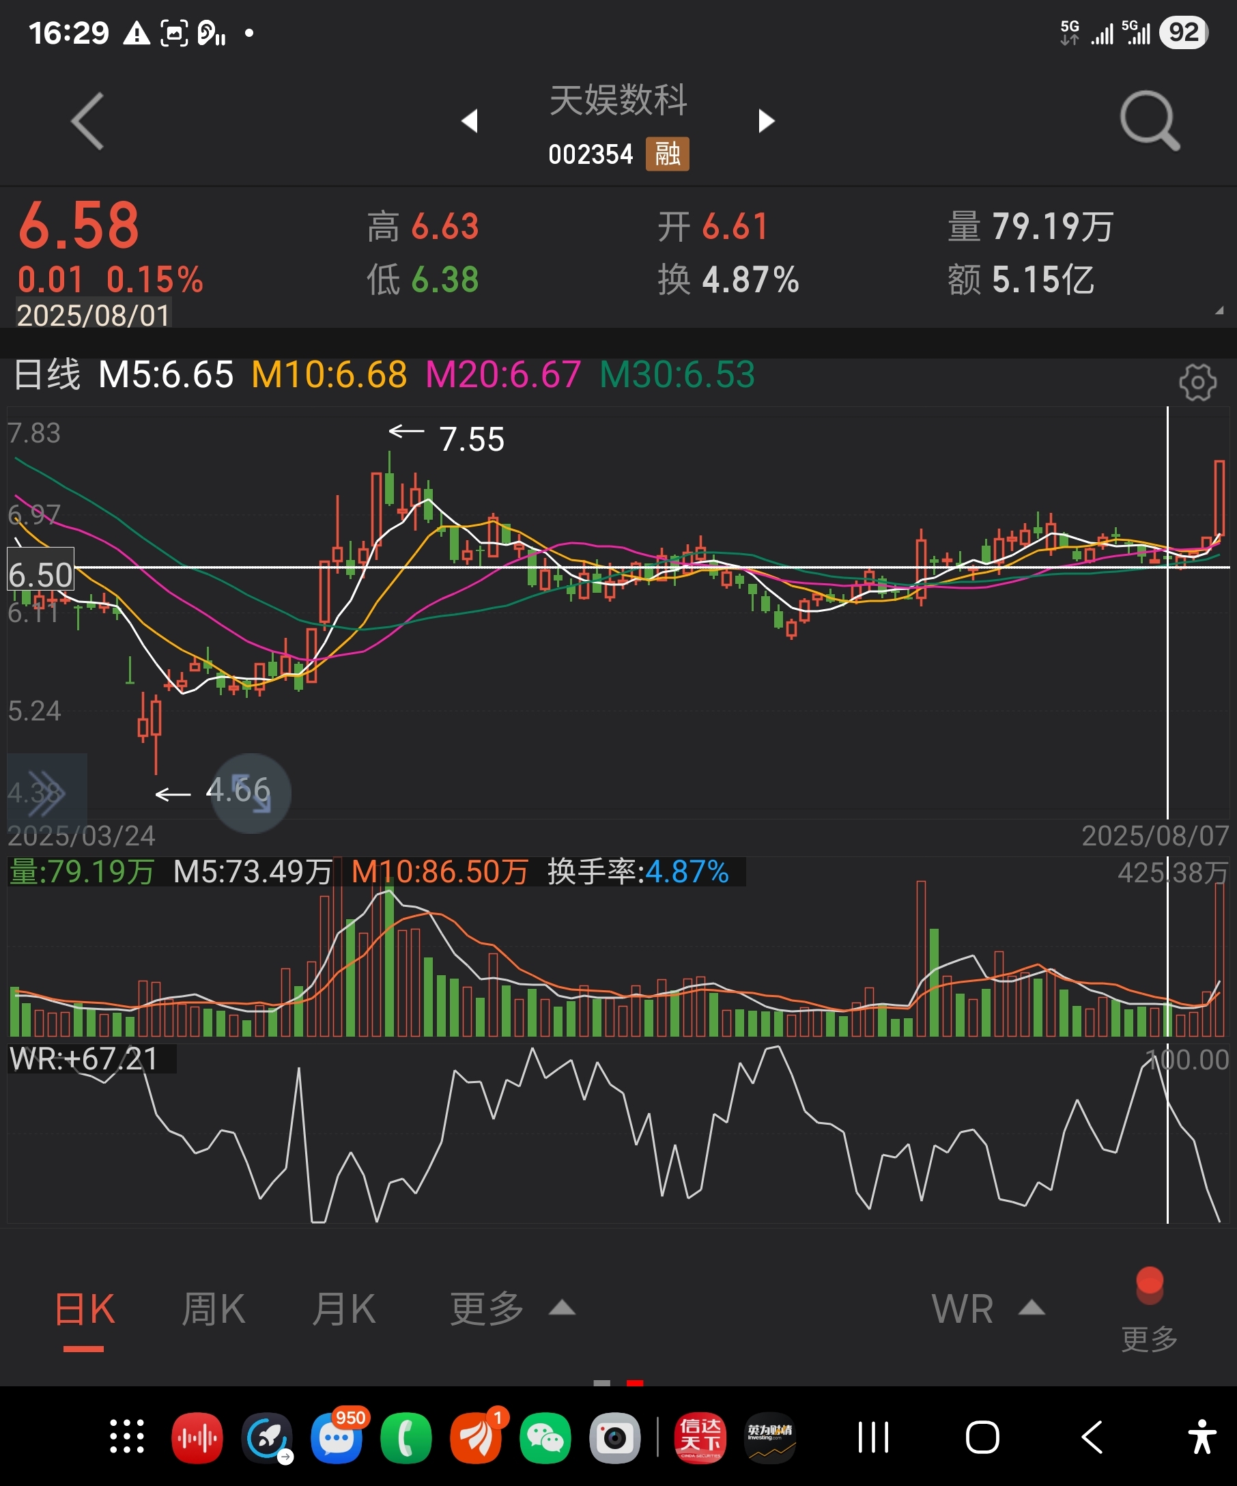Tap the 7.55 high price marker

[472, 439]
